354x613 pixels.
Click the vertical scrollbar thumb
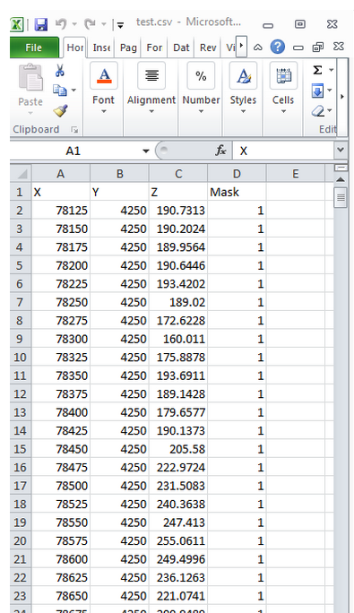click(341, 198)
